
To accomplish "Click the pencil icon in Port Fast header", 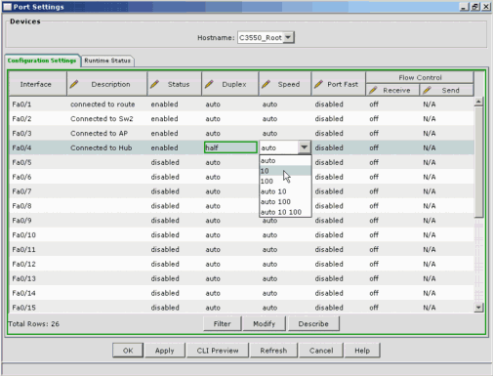I will (x=318, y=84).
